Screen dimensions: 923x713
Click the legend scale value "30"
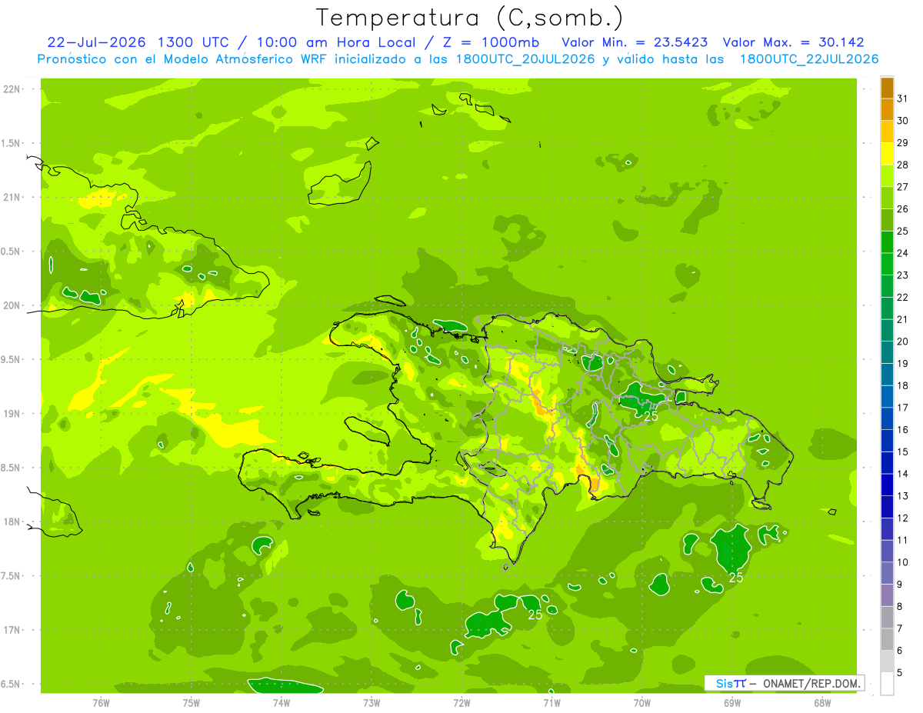coord(902,121)
